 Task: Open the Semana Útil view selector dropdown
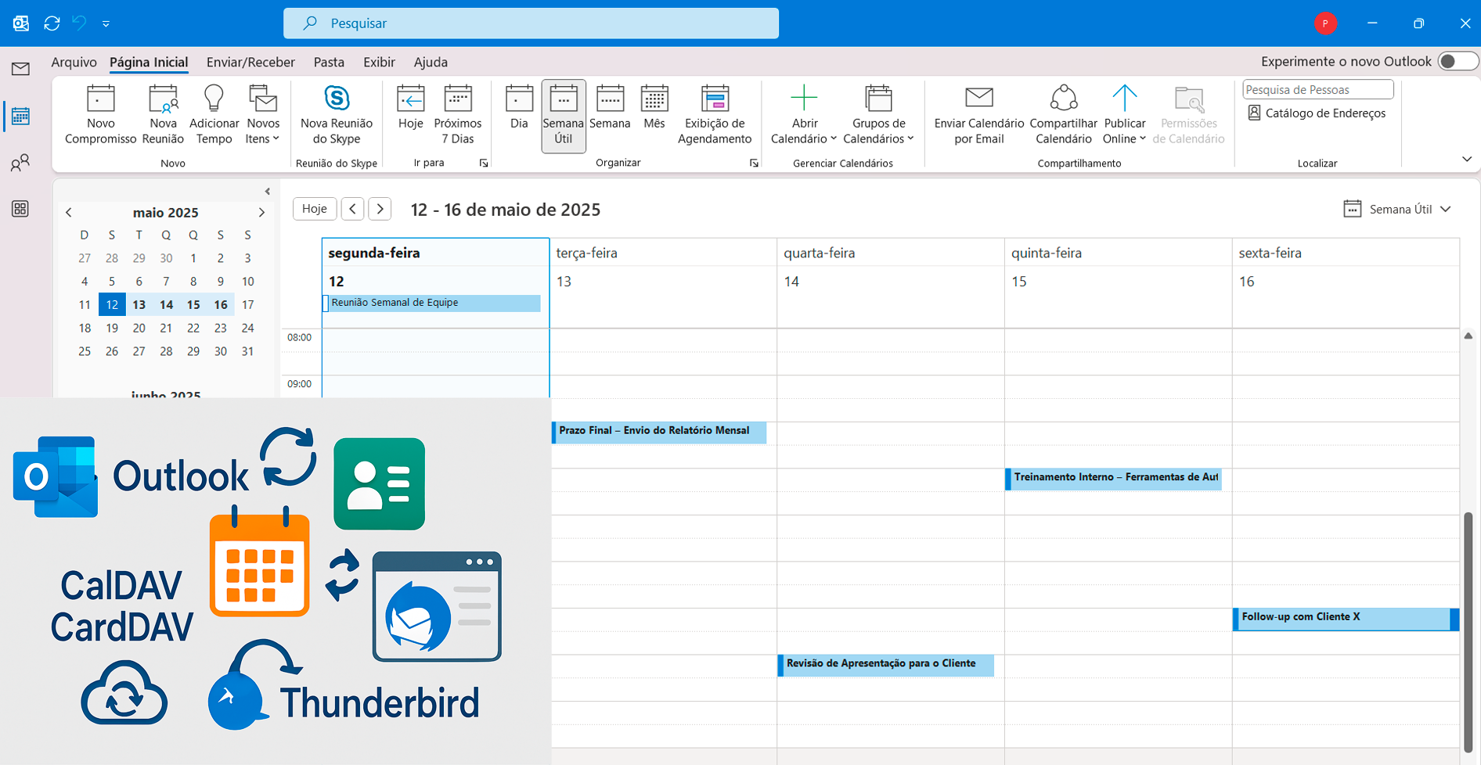[x=1398, y=209]
